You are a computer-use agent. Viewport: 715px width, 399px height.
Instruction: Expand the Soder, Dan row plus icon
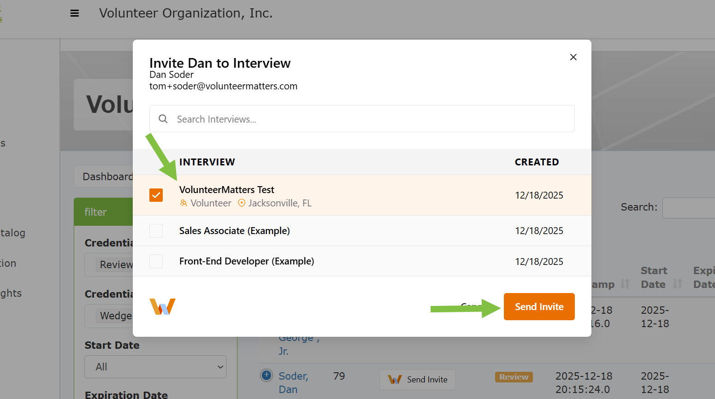266,375
